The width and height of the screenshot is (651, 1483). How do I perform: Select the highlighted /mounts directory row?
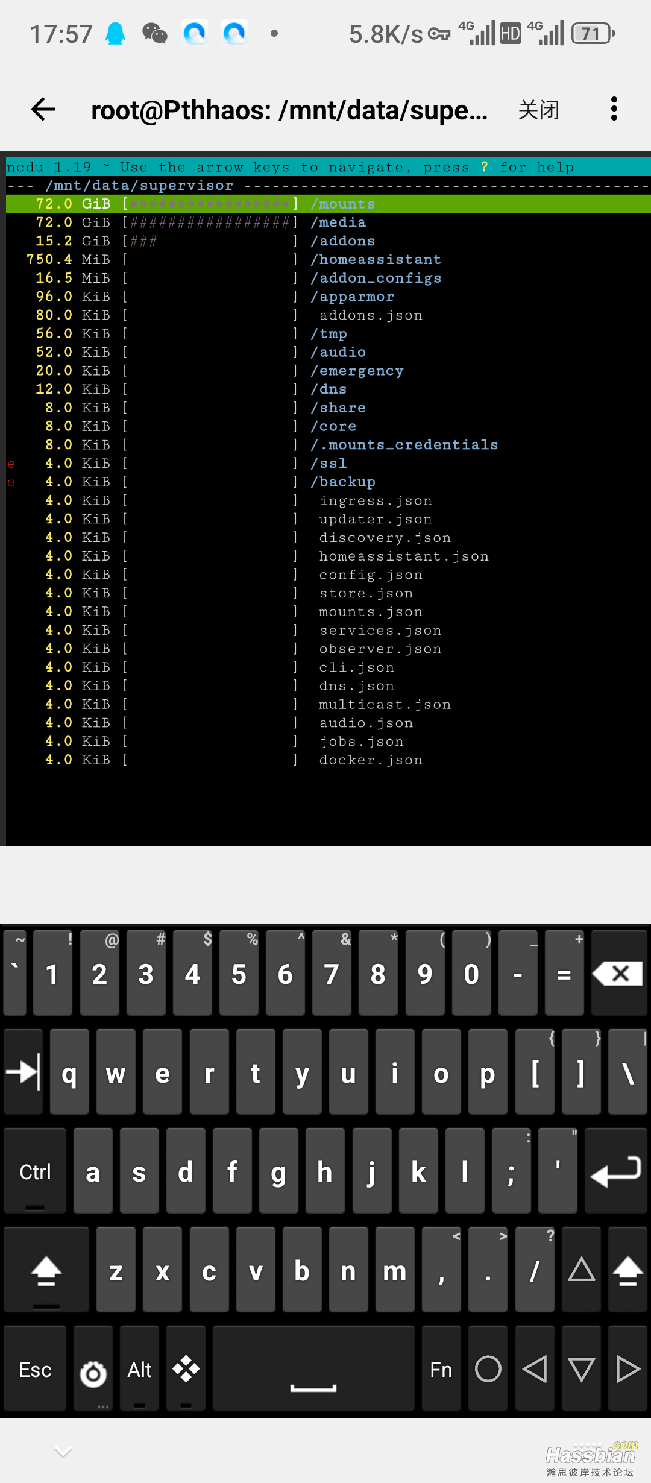(x=329, y=204)
